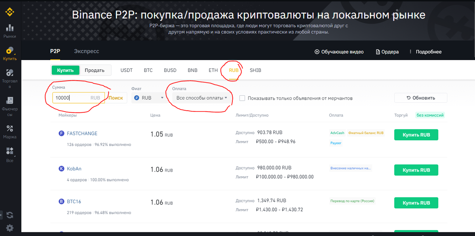
Task: Open FASTCHANGE maker profile
Action: point(82,134)
